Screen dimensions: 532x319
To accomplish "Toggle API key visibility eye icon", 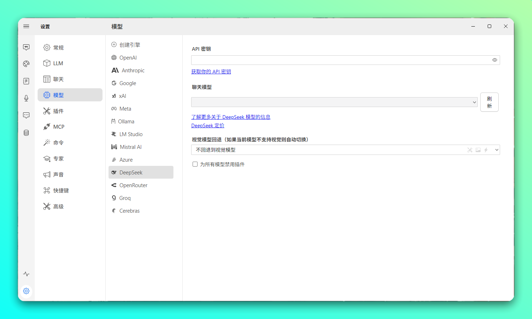I will (494, 60).
